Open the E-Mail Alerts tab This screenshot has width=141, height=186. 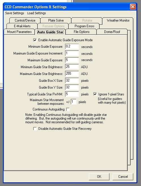(x=22, y=26)
